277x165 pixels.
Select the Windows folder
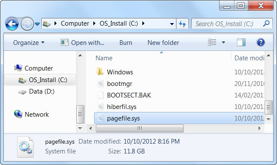120,72
